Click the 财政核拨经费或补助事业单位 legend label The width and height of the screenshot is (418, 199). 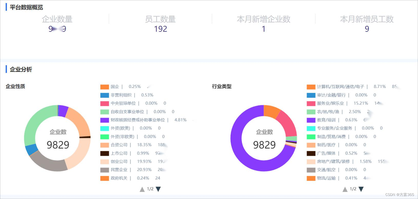click(x=138, y=120)
